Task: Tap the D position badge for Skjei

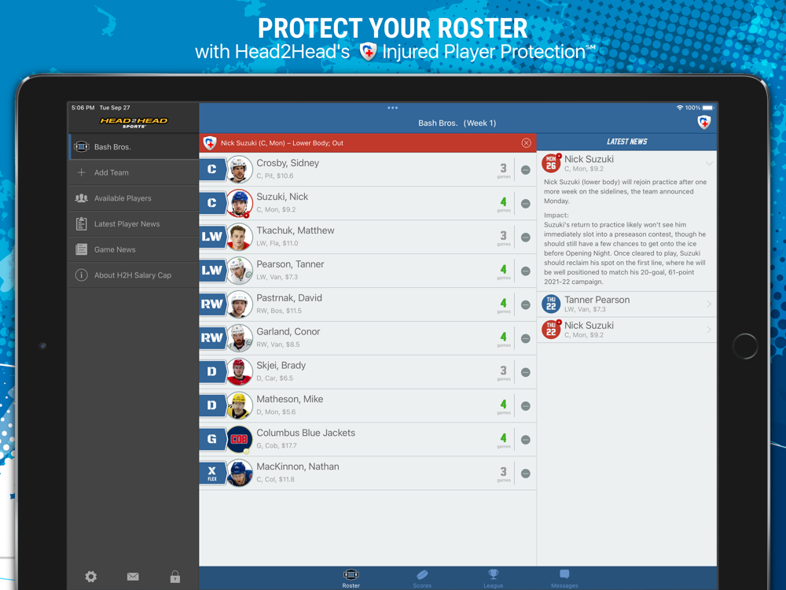Action: coord(212,372)
